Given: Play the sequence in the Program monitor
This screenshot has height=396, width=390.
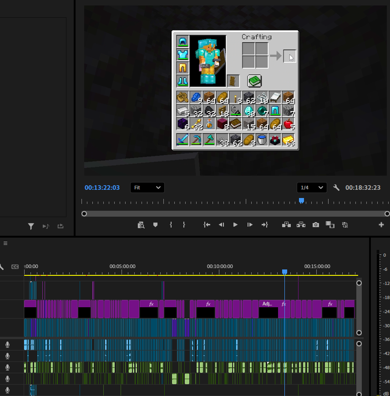Looking at the screenshot, I should [235, 225].
